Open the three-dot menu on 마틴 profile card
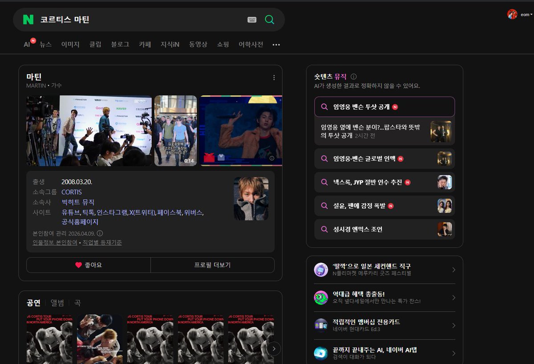The height and width of the screenshot is (364, 534). click(x=274, y=77)
